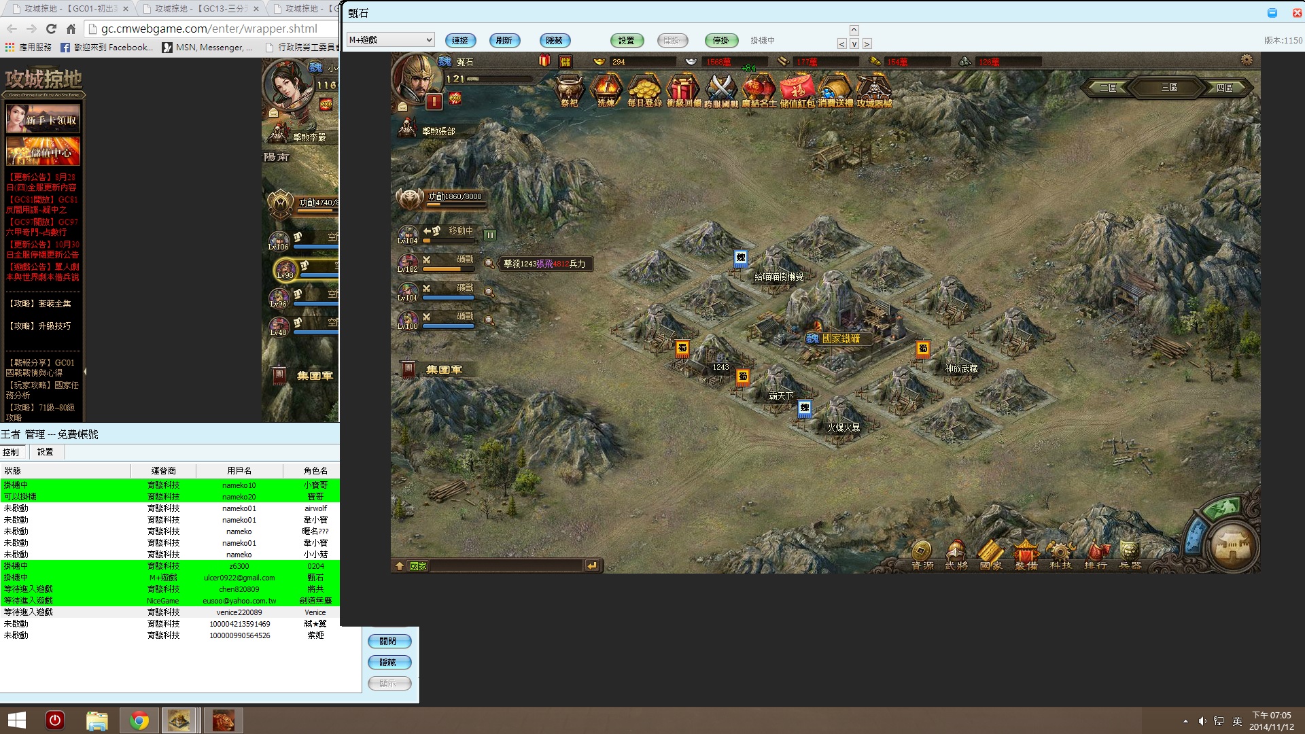
Task: Click the 國家 chat channel button
Action: (x=419, y=565)
